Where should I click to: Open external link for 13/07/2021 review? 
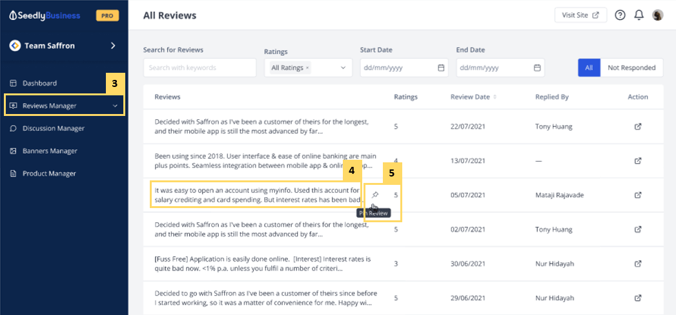click(638, 161)
